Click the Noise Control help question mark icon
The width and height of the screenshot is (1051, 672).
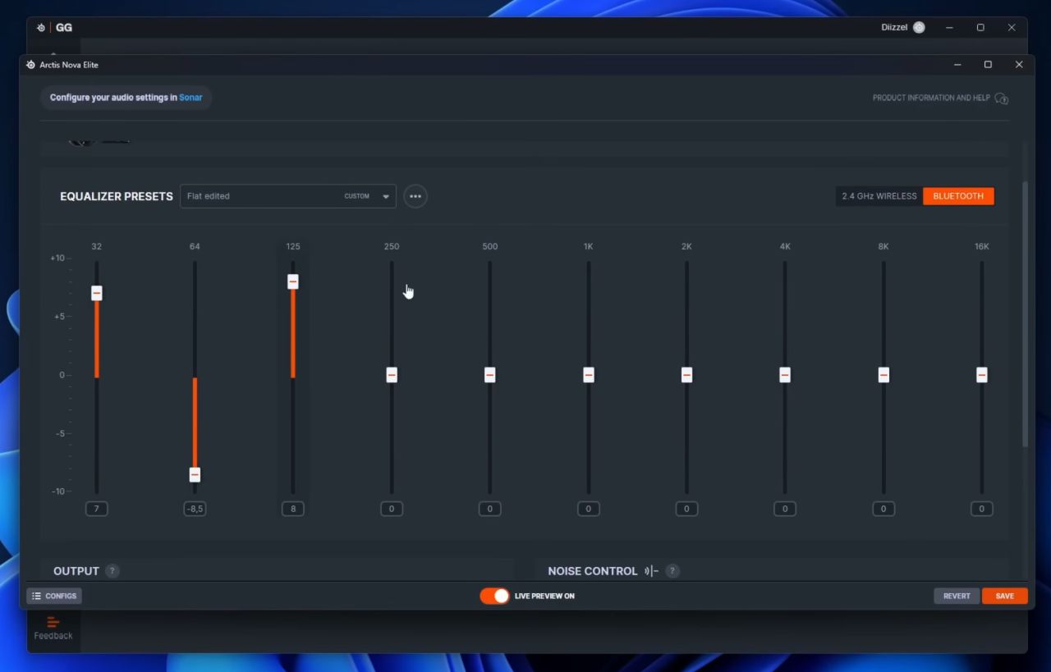click(672, 571)
